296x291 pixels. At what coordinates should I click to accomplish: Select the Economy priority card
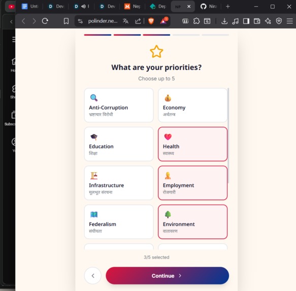point(192,105)
